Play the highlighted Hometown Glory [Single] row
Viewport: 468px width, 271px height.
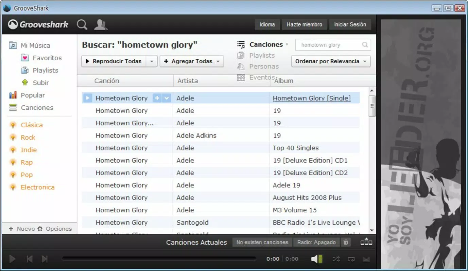(x=88, y=98)
